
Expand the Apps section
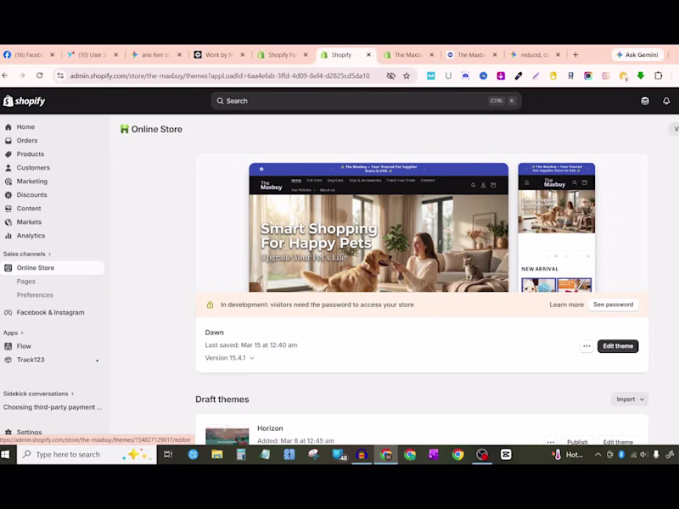[13, 333]
